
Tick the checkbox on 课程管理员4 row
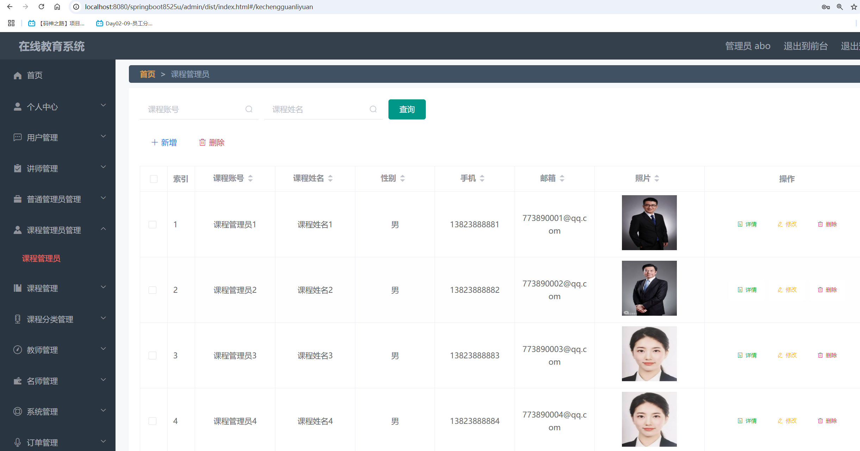coord(152,421)
